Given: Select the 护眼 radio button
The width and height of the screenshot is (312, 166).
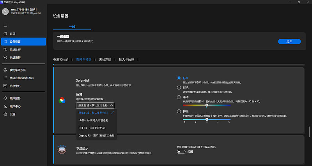Looking at the screenshot, I should 179,112.
